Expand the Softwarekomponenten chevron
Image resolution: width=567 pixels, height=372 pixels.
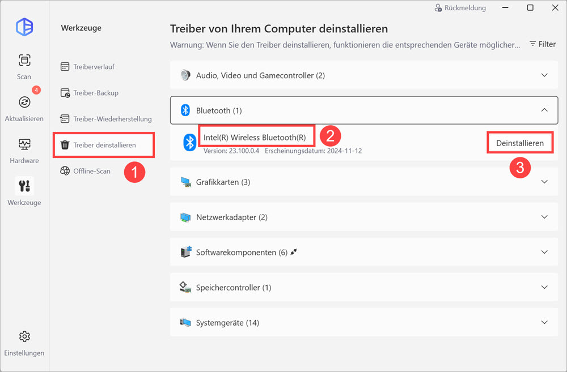tap(544, 252)
